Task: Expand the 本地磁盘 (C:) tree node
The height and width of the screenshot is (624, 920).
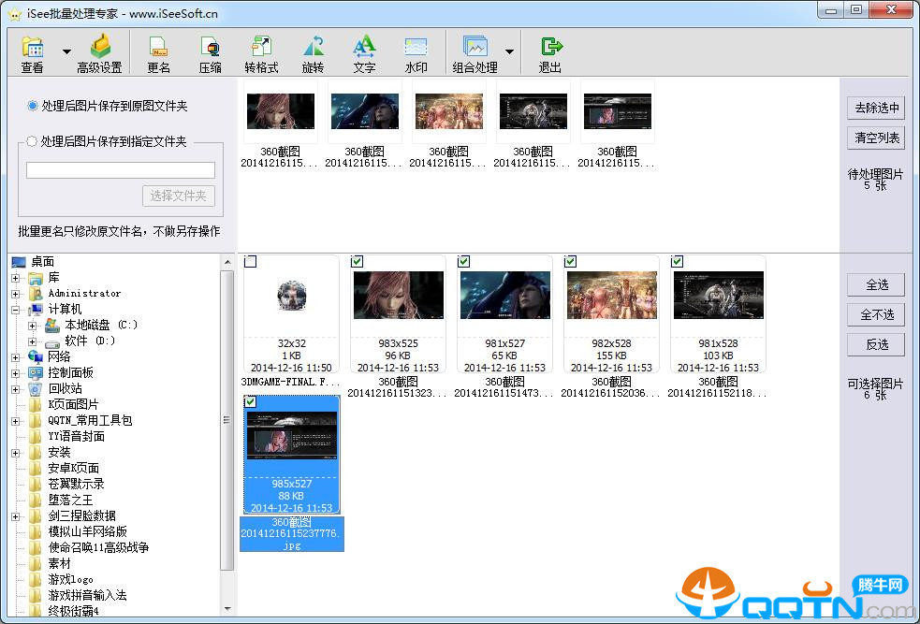Action: pyautogui.click(x=33, y=326)
